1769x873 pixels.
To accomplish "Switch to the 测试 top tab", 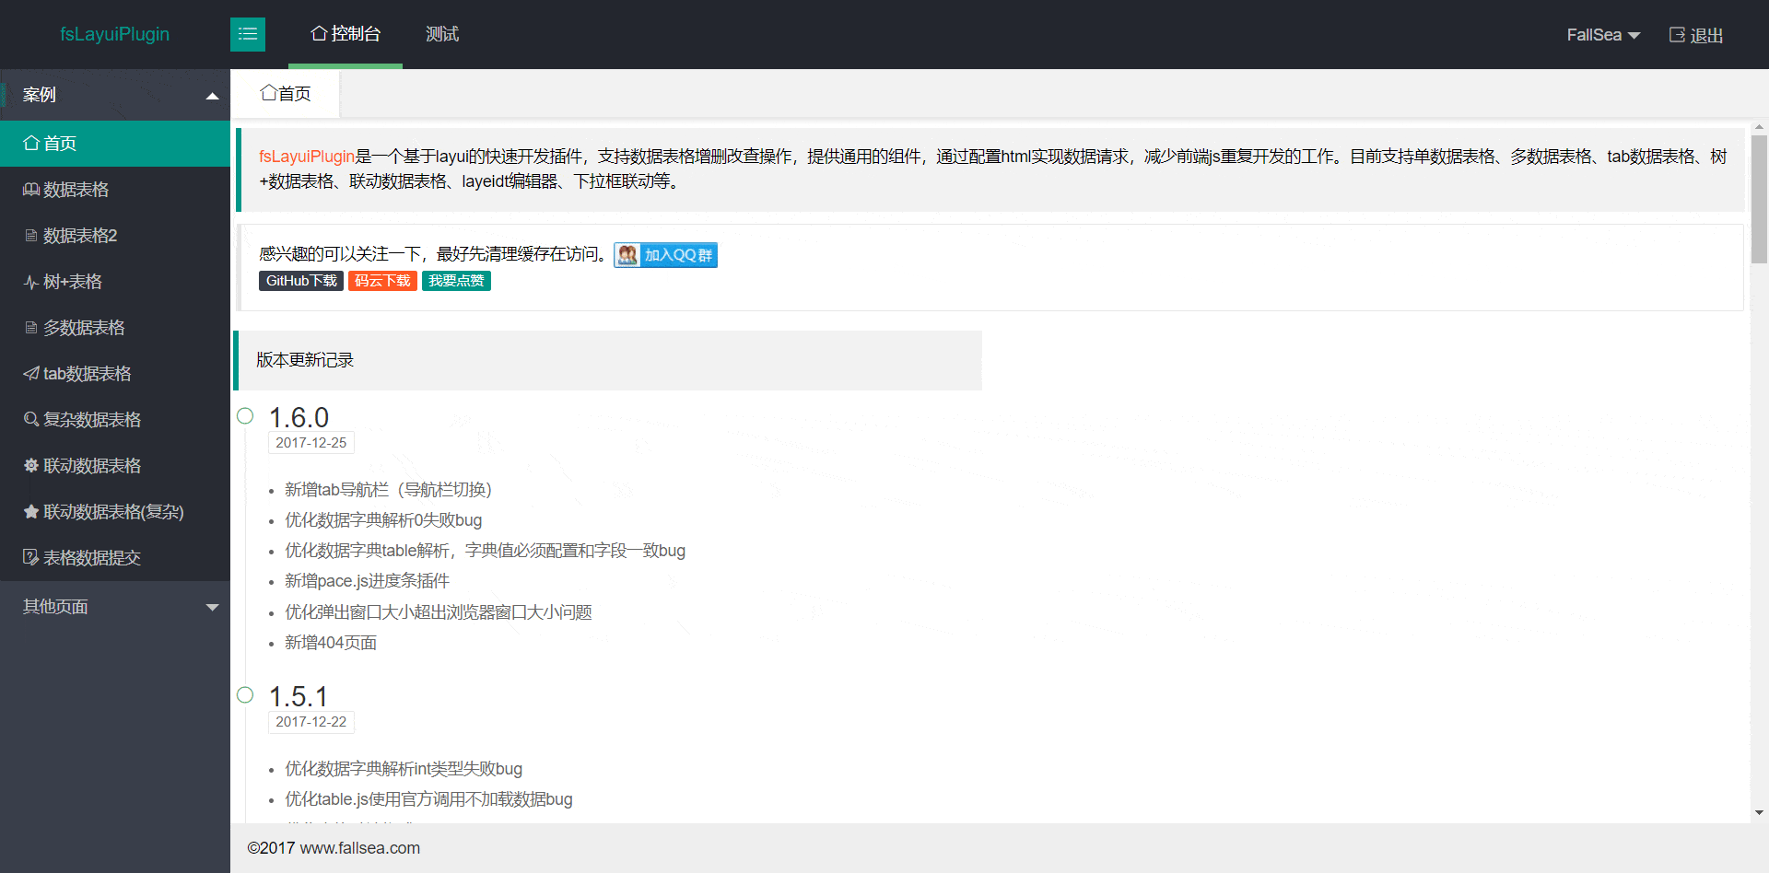I will click(442, 34).
